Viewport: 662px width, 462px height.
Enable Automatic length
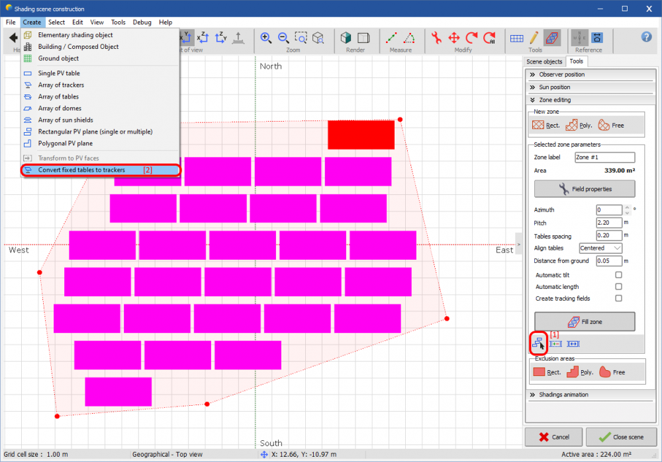[618, 286]
